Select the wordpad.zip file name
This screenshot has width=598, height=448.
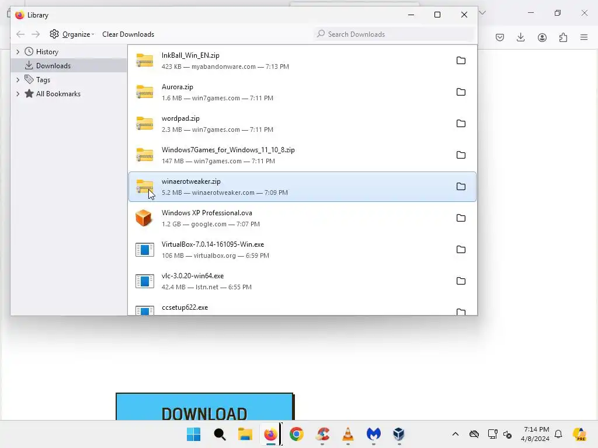point(180,118)
